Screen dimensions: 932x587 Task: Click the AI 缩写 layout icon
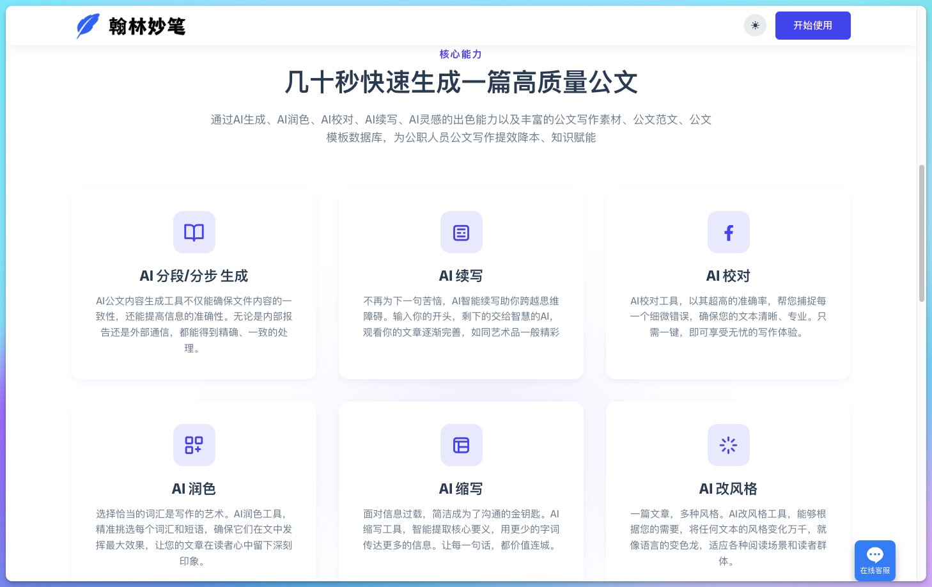[x=461, y=445]
